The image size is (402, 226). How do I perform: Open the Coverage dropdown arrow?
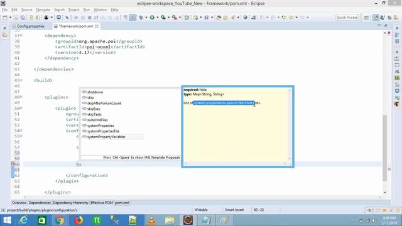[x=168, y=18]
